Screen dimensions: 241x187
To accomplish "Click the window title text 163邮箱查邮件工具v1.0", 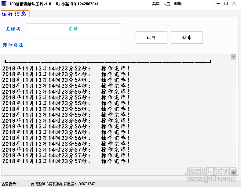I will click(30, 4).
